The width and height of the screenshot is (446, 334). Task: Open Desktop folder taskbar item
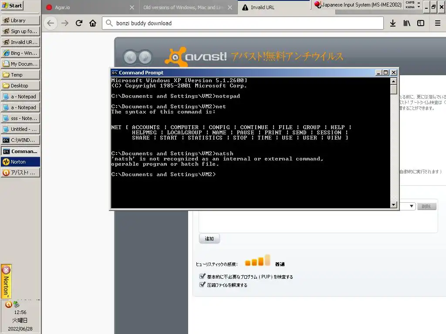click(20, 86)
